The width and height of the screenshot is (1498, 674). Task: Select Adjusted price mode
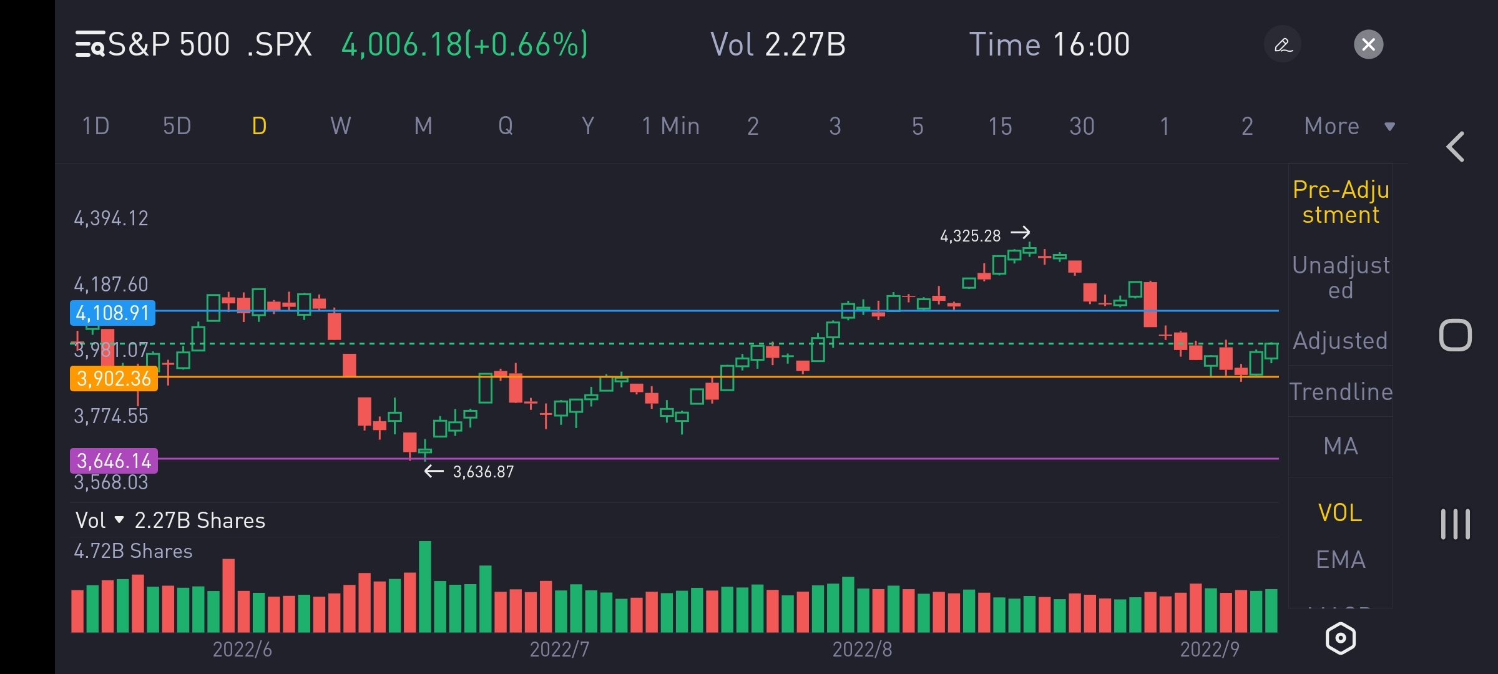click(1341, 341)
